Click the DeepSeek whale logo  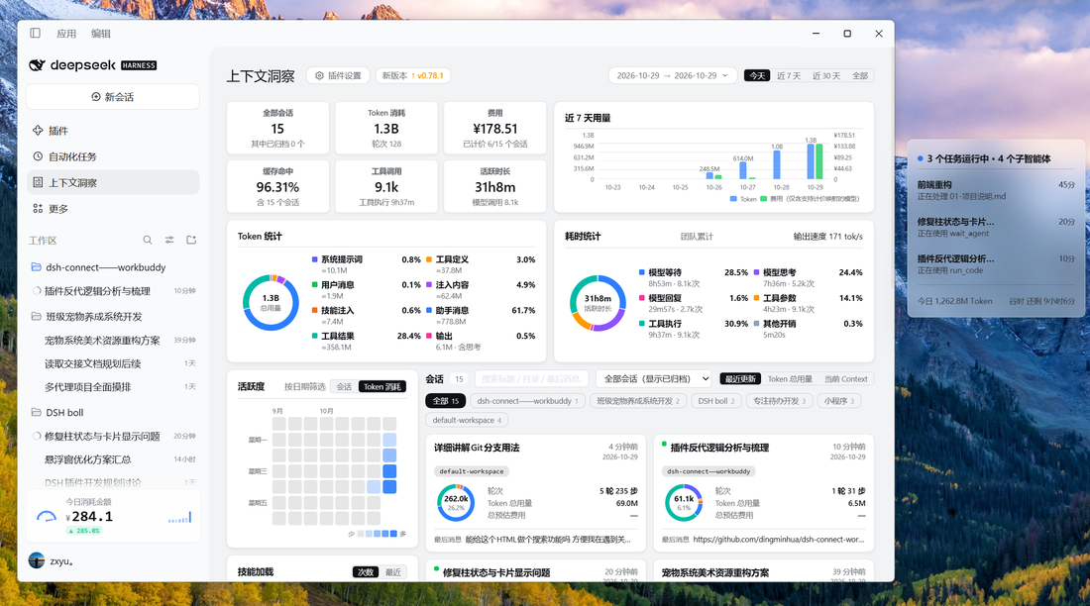point(37,65)
